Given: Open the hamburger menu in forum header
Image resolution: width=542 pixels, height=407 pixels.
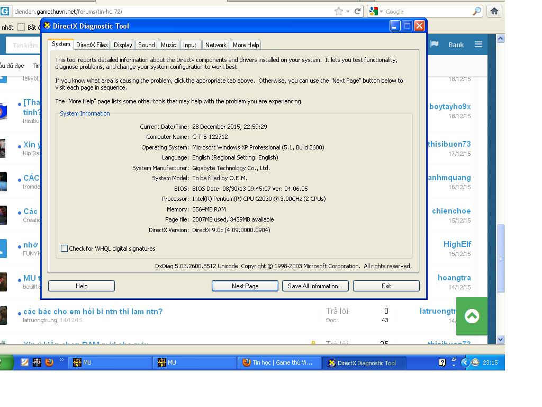Looking at the screenshot, I should click(478, 45).
